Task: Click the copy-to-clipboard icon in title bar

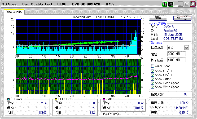Action: click(x=165, y=4)
